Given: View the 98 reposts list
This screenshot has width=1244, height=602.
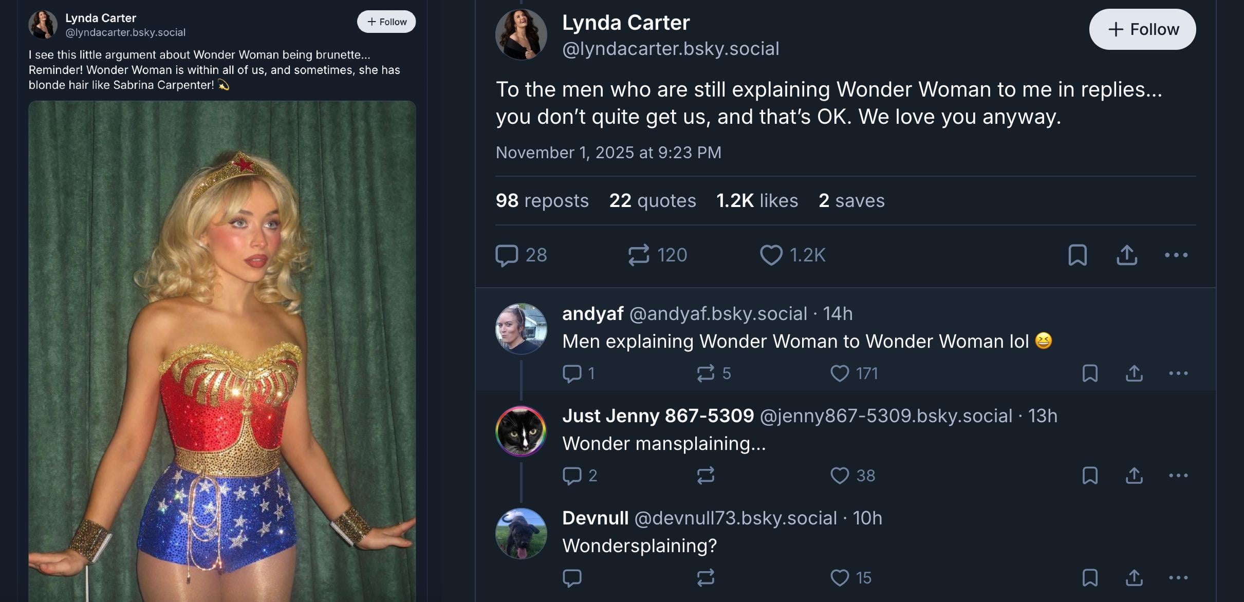Looking at the screenshot, I should (542, 201).
